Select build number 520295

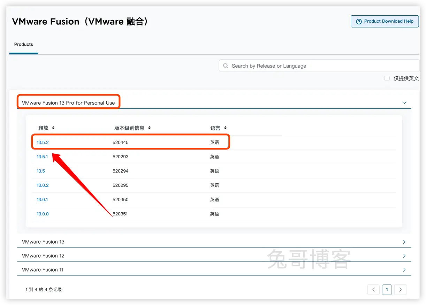tap(121, 185)
